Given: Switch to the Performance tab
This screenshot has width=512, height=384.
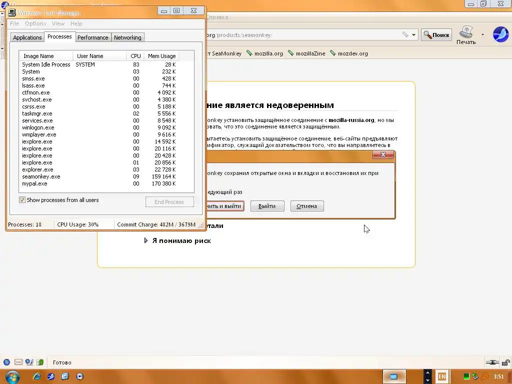Looking at the screenshot, I should [92, 37].
